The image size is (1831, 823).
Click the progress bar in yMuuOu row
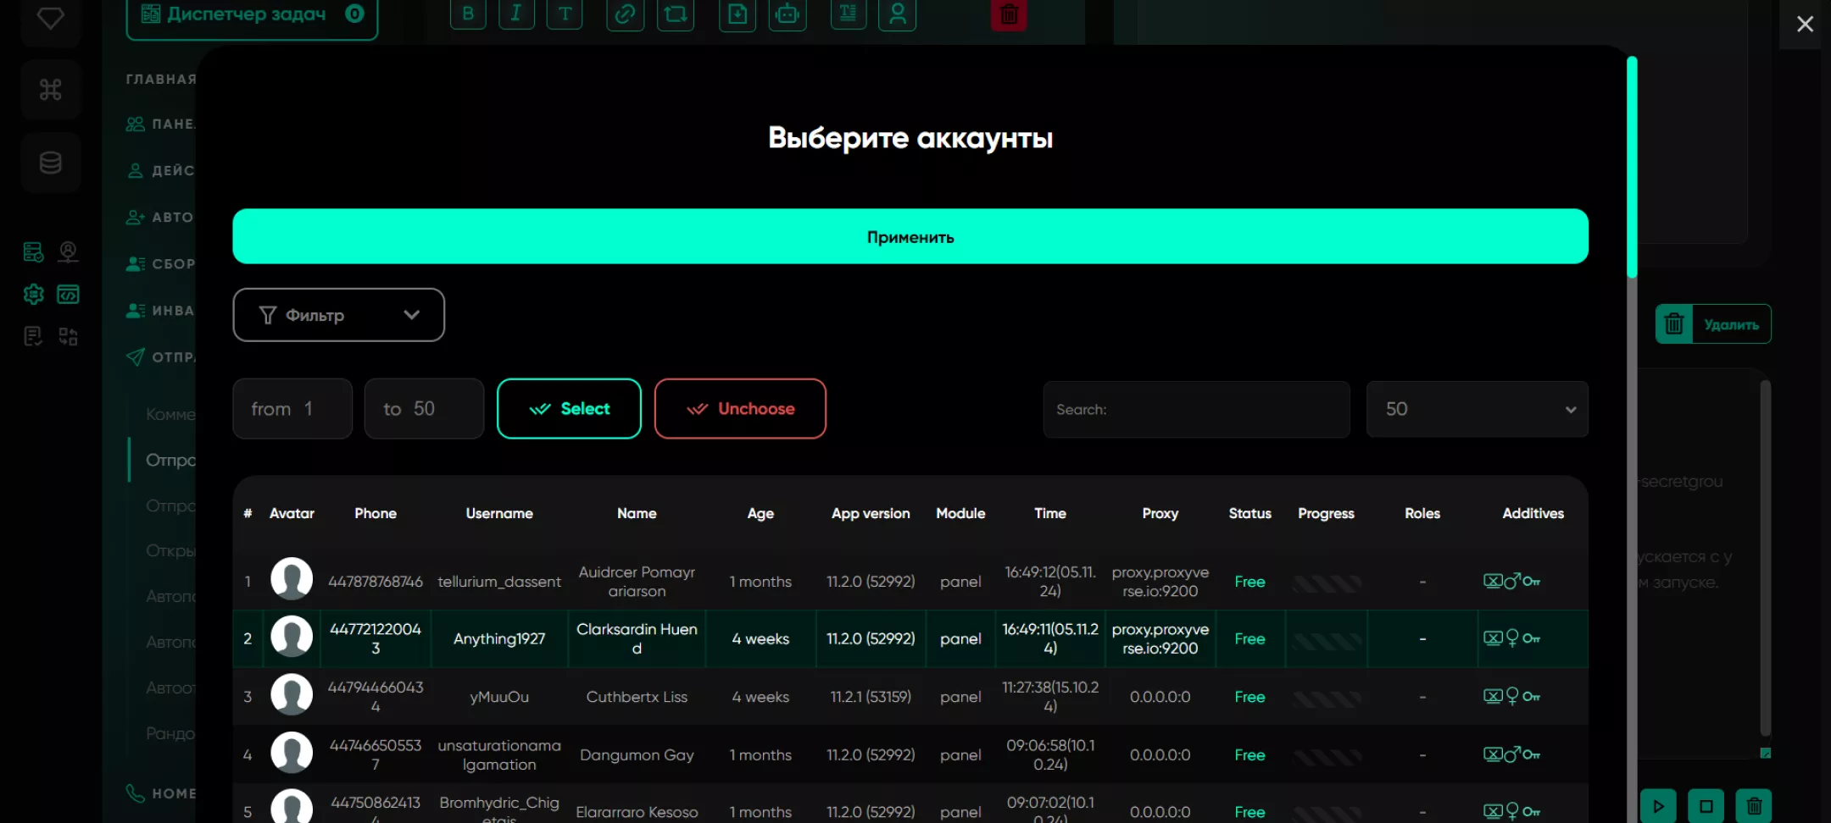pos(1327,699)
